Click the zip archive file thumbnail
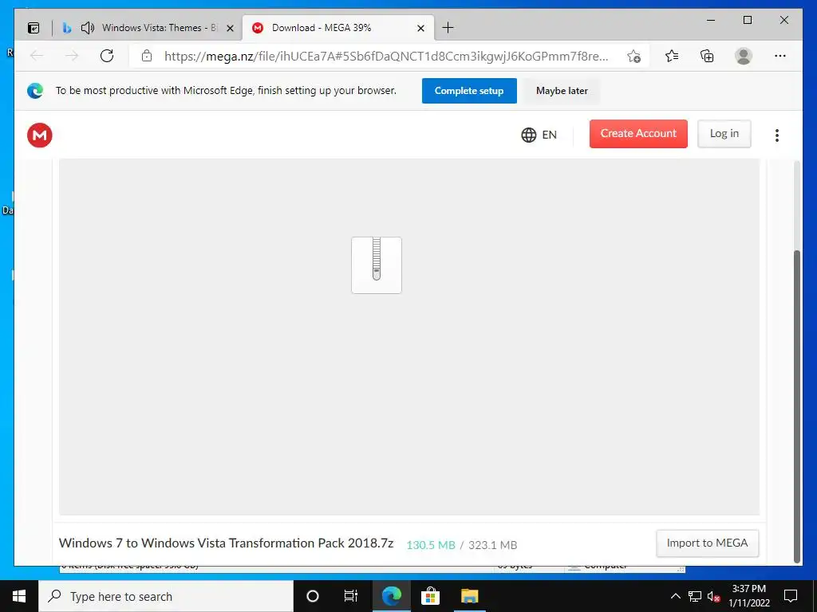The width and height of the screenshot is (817, 612). (377, 265)
